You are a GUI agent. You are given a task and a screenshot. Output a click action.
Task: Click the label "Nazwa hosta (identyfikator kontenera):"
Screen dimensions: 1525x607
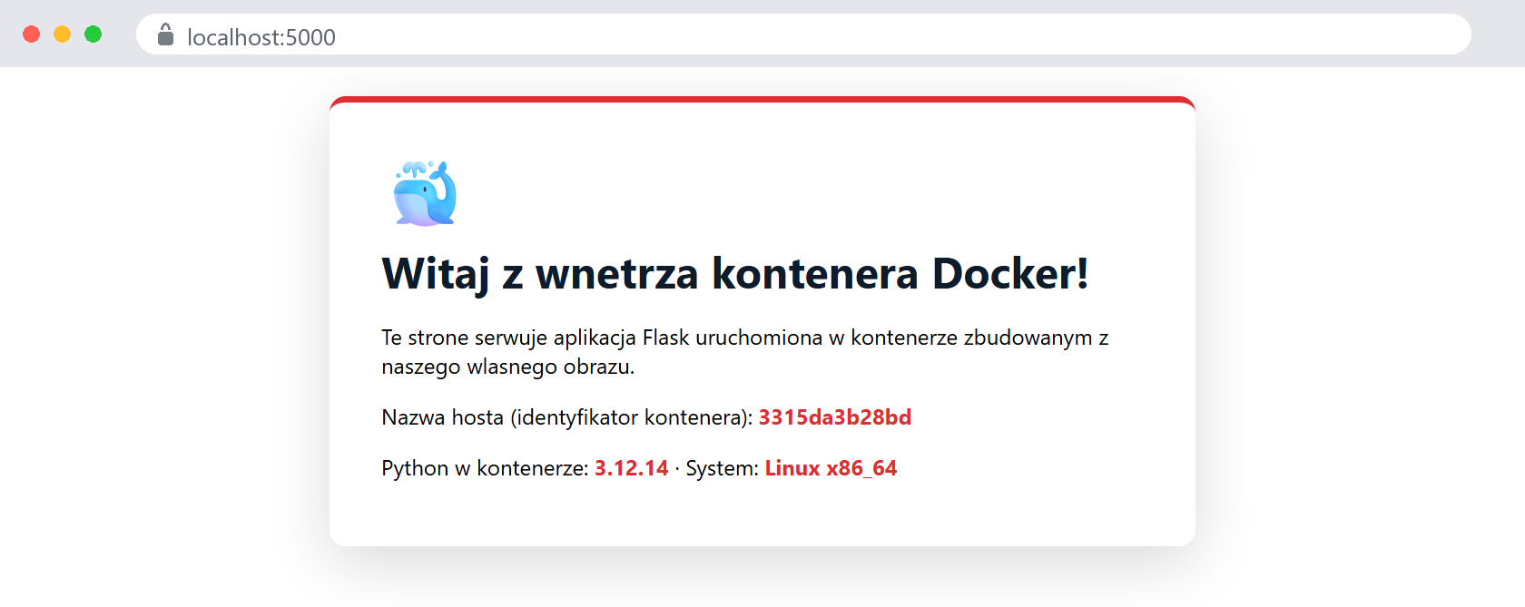[567, 417]
